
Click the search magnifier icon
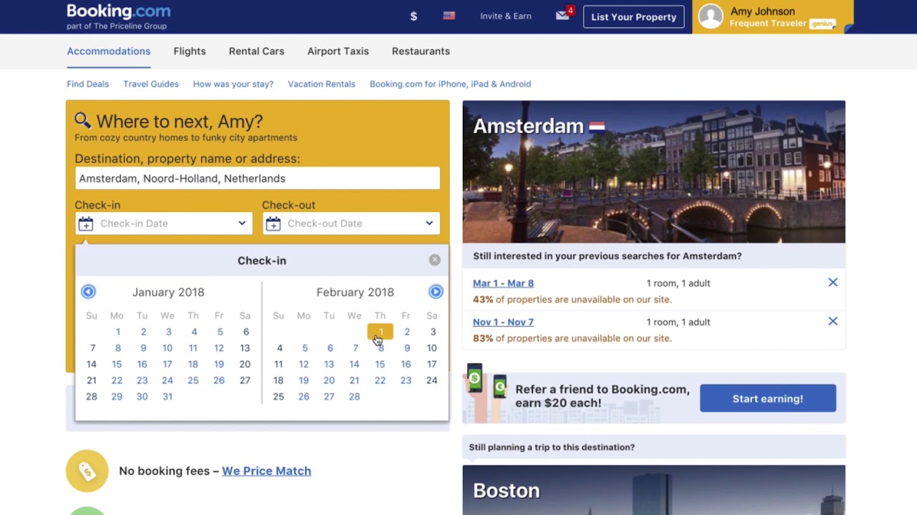(x=82, y=120)
